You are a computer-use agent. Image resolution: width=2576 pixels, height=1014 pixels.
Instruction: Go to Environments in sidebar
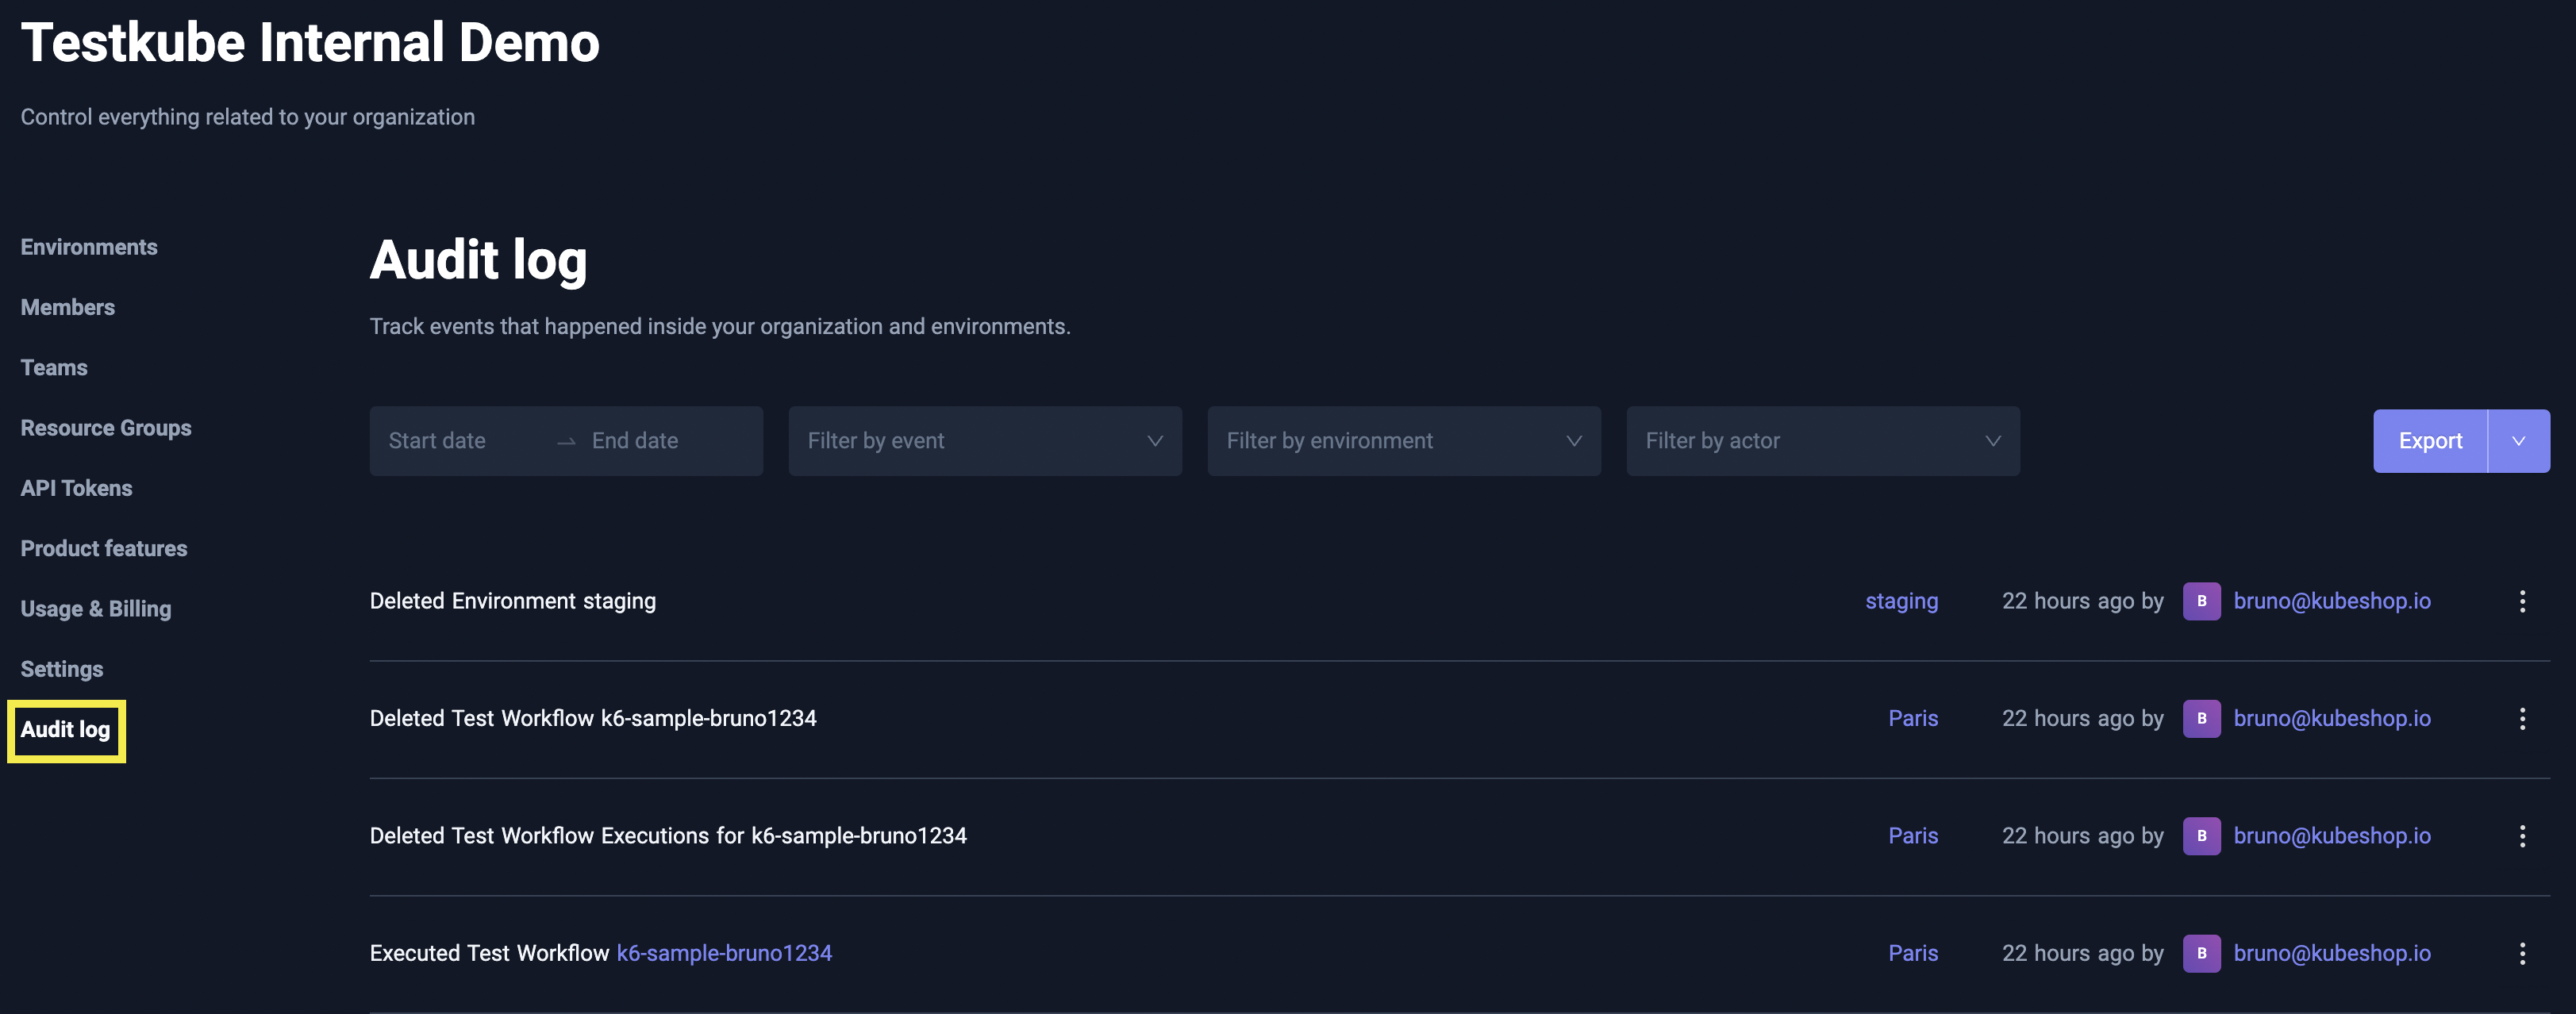89,247
